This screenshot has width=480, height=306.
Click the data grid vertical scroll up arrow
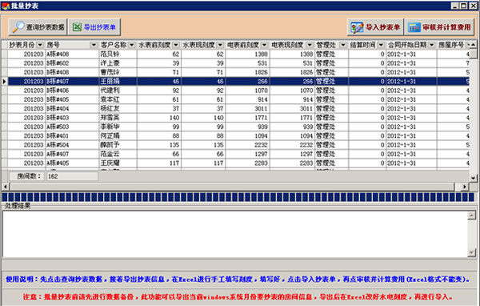click(474, 45)
